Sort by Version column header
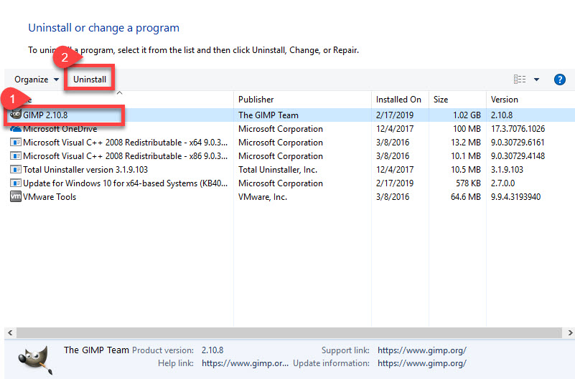The width and height of the screenshot is (575, 379). point(504,100)
